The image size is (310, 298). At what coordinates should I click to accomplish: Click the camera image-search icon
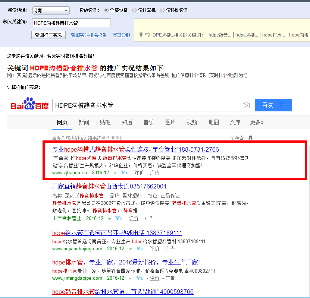pyautogui.click(x=246, y=105)
